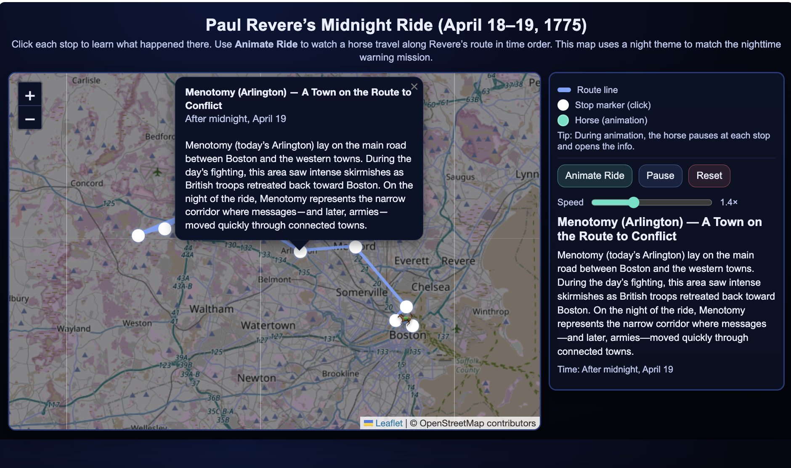The image size is (791, 468).
Task: Click the side panel heading "Menotomy (Arlington) — A Town on the Route to Conflict"
Action: [x=659, y=229]
